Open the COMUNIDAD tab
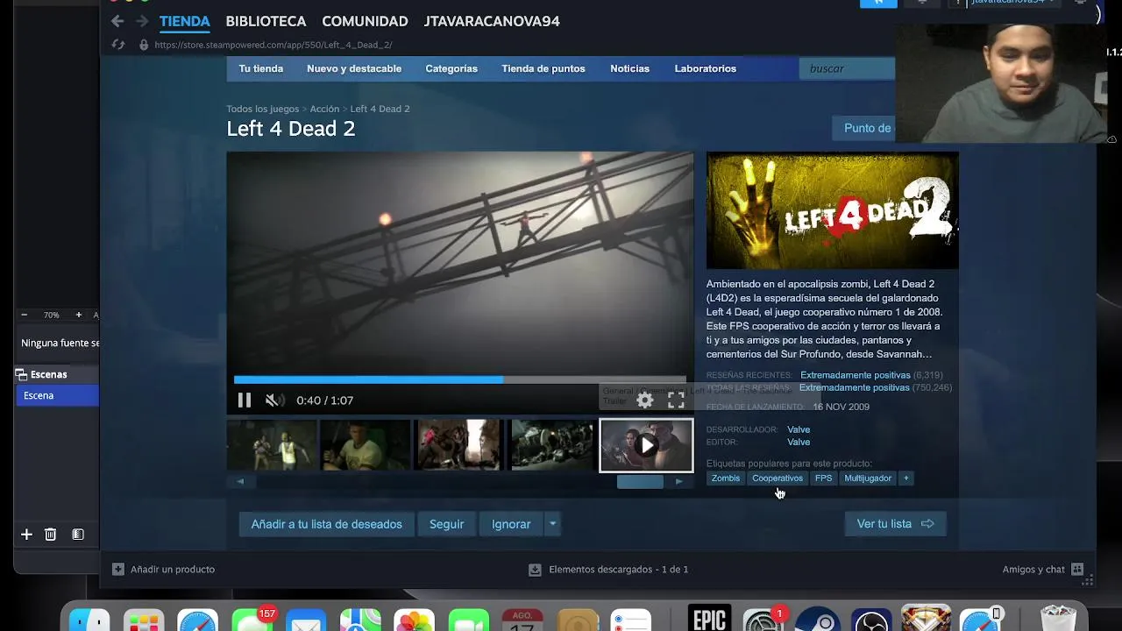Viewport: 1122px width, 631px height. coord(365,21)
